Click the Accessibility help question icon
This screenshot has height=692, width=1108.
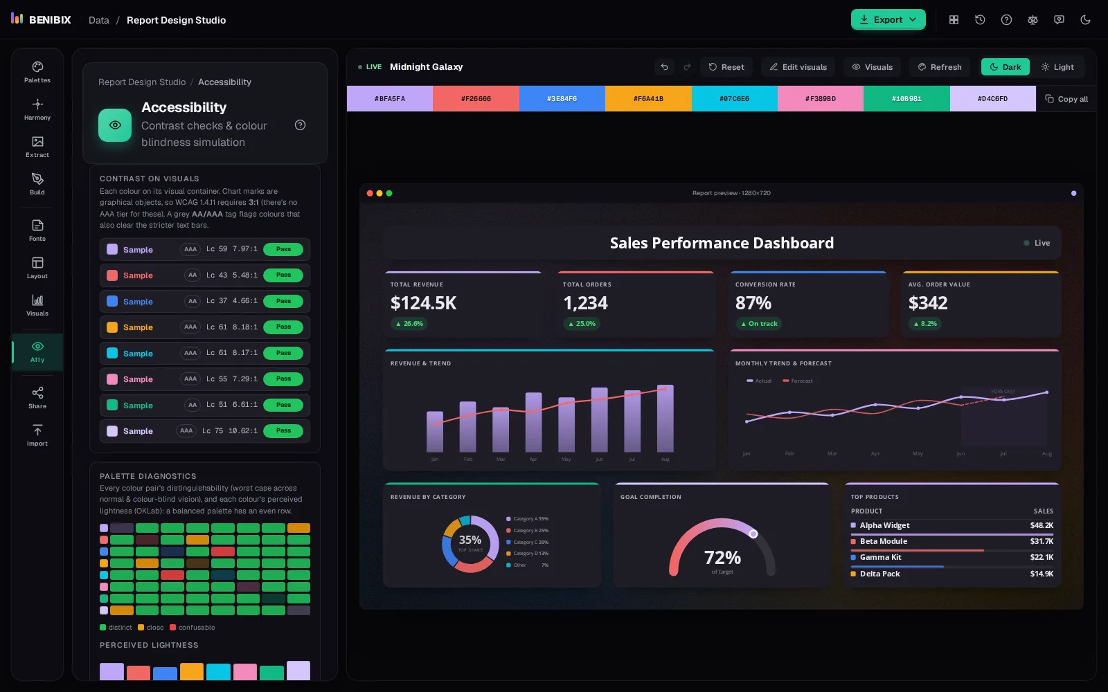coord(300,125)
